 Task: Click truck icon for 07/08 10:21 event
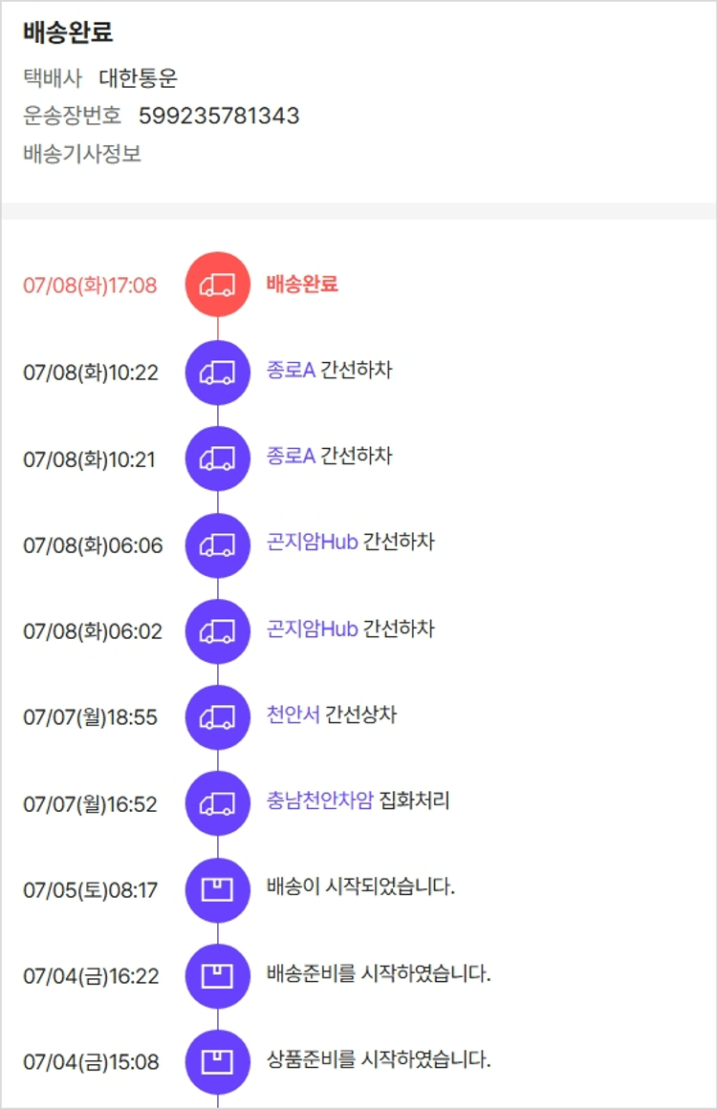coord(217,459)
